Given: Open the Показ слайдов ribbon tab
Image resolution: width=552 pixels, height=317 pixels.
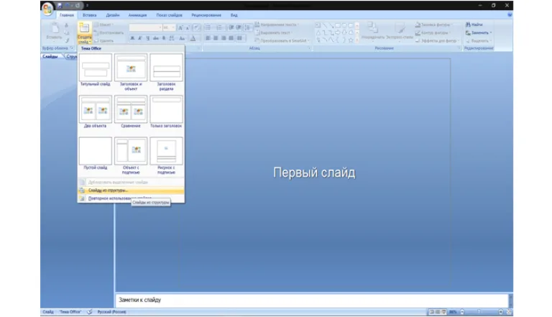Looking at the screenshot, I should [x=170, y=15].
